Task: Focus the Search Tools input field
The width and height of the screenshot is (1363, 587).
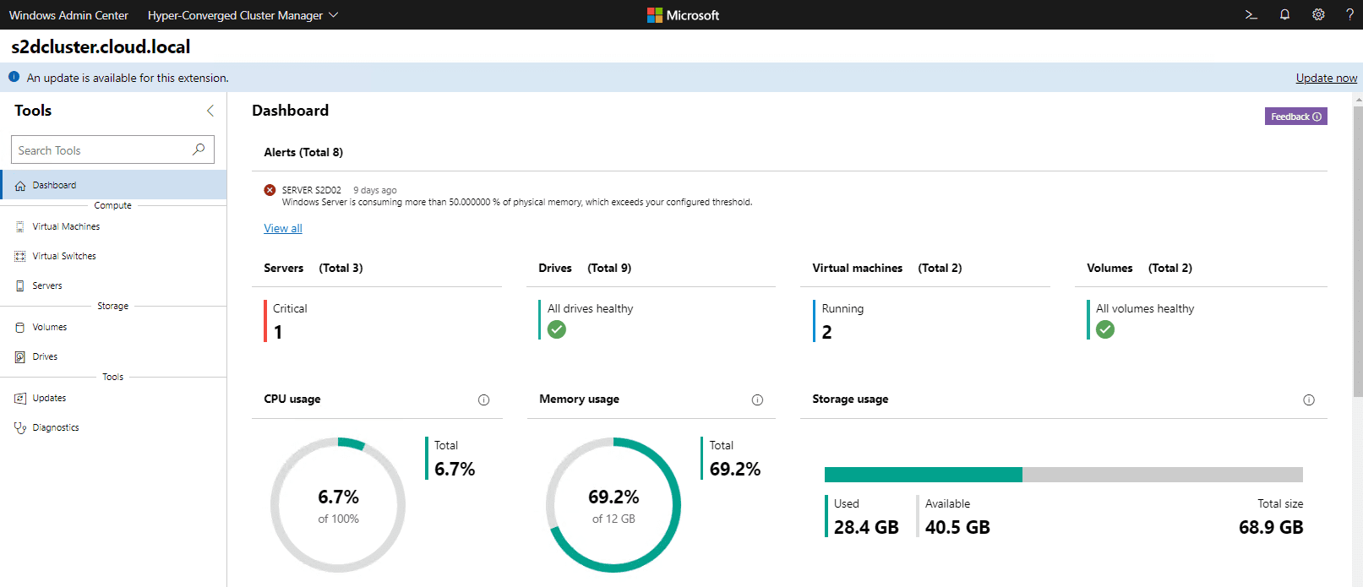Action: coord(101,150)
